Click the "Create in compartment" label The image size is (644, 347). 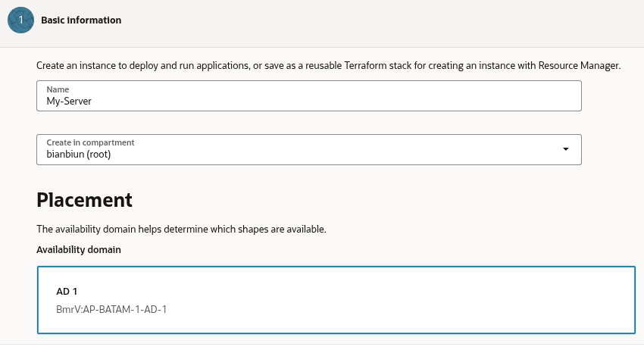click(90, 142)
